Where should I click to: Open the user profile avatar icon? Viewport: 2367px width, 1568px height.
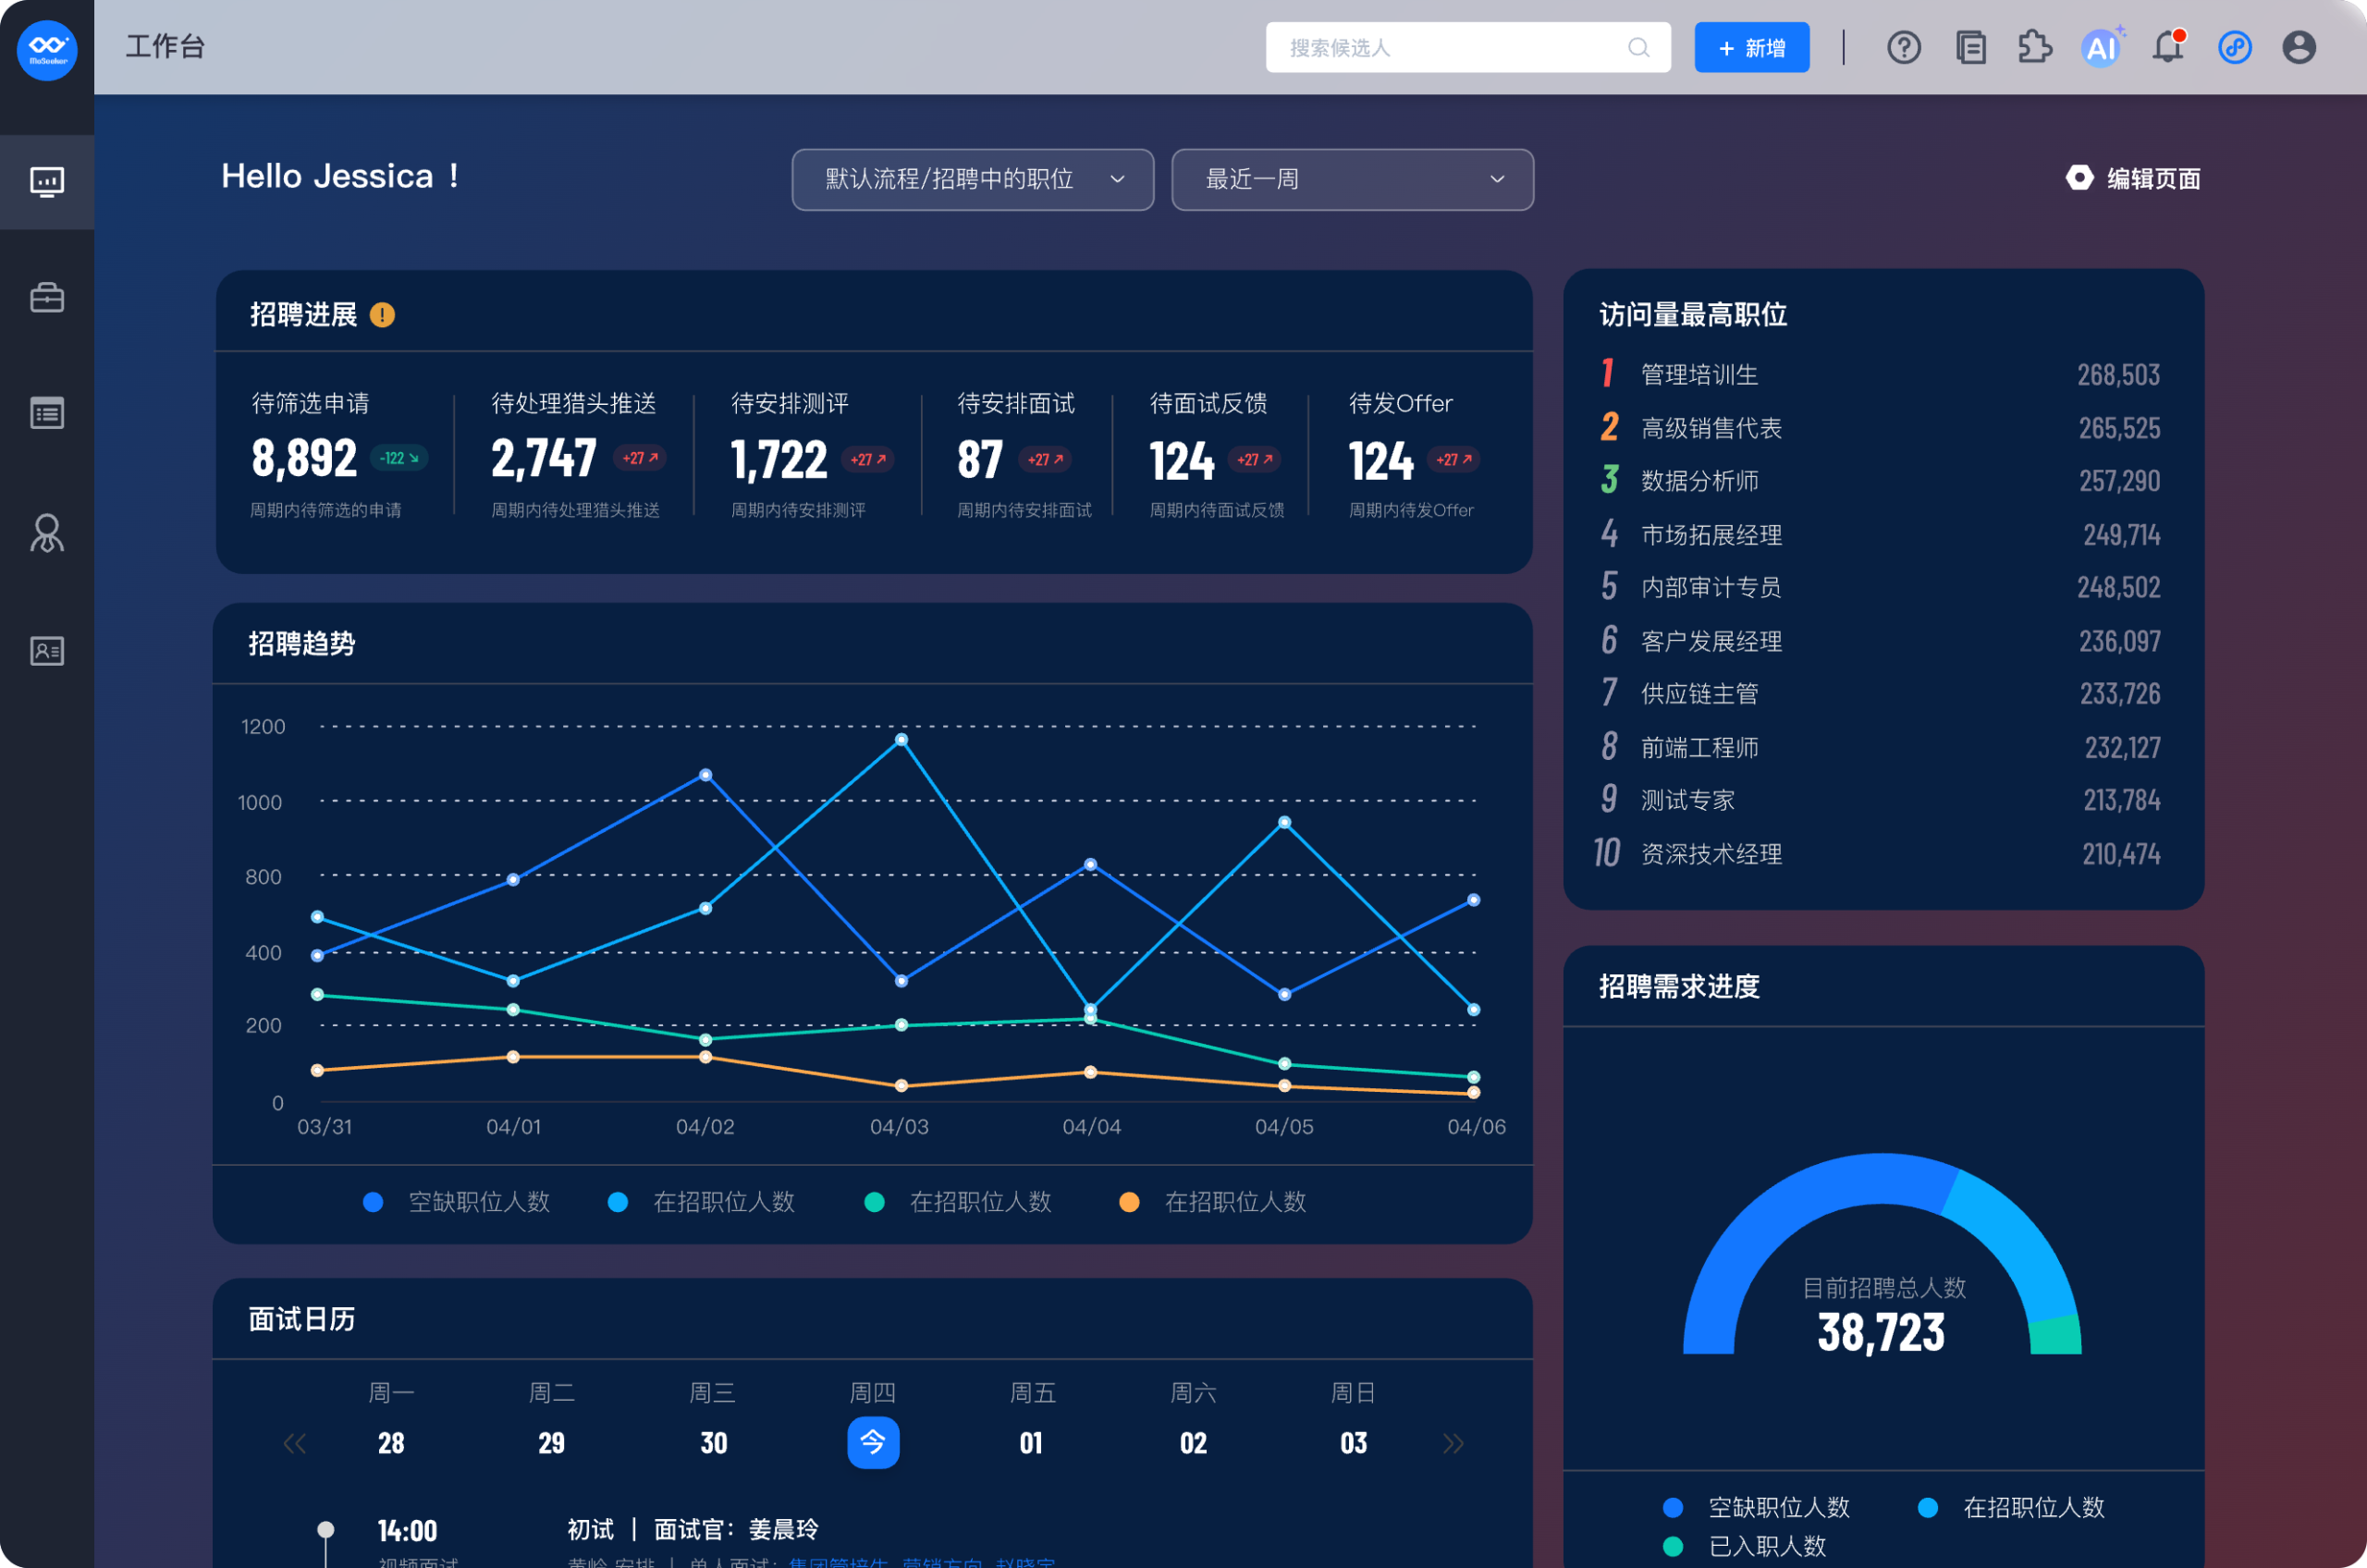click(2299, 47)
